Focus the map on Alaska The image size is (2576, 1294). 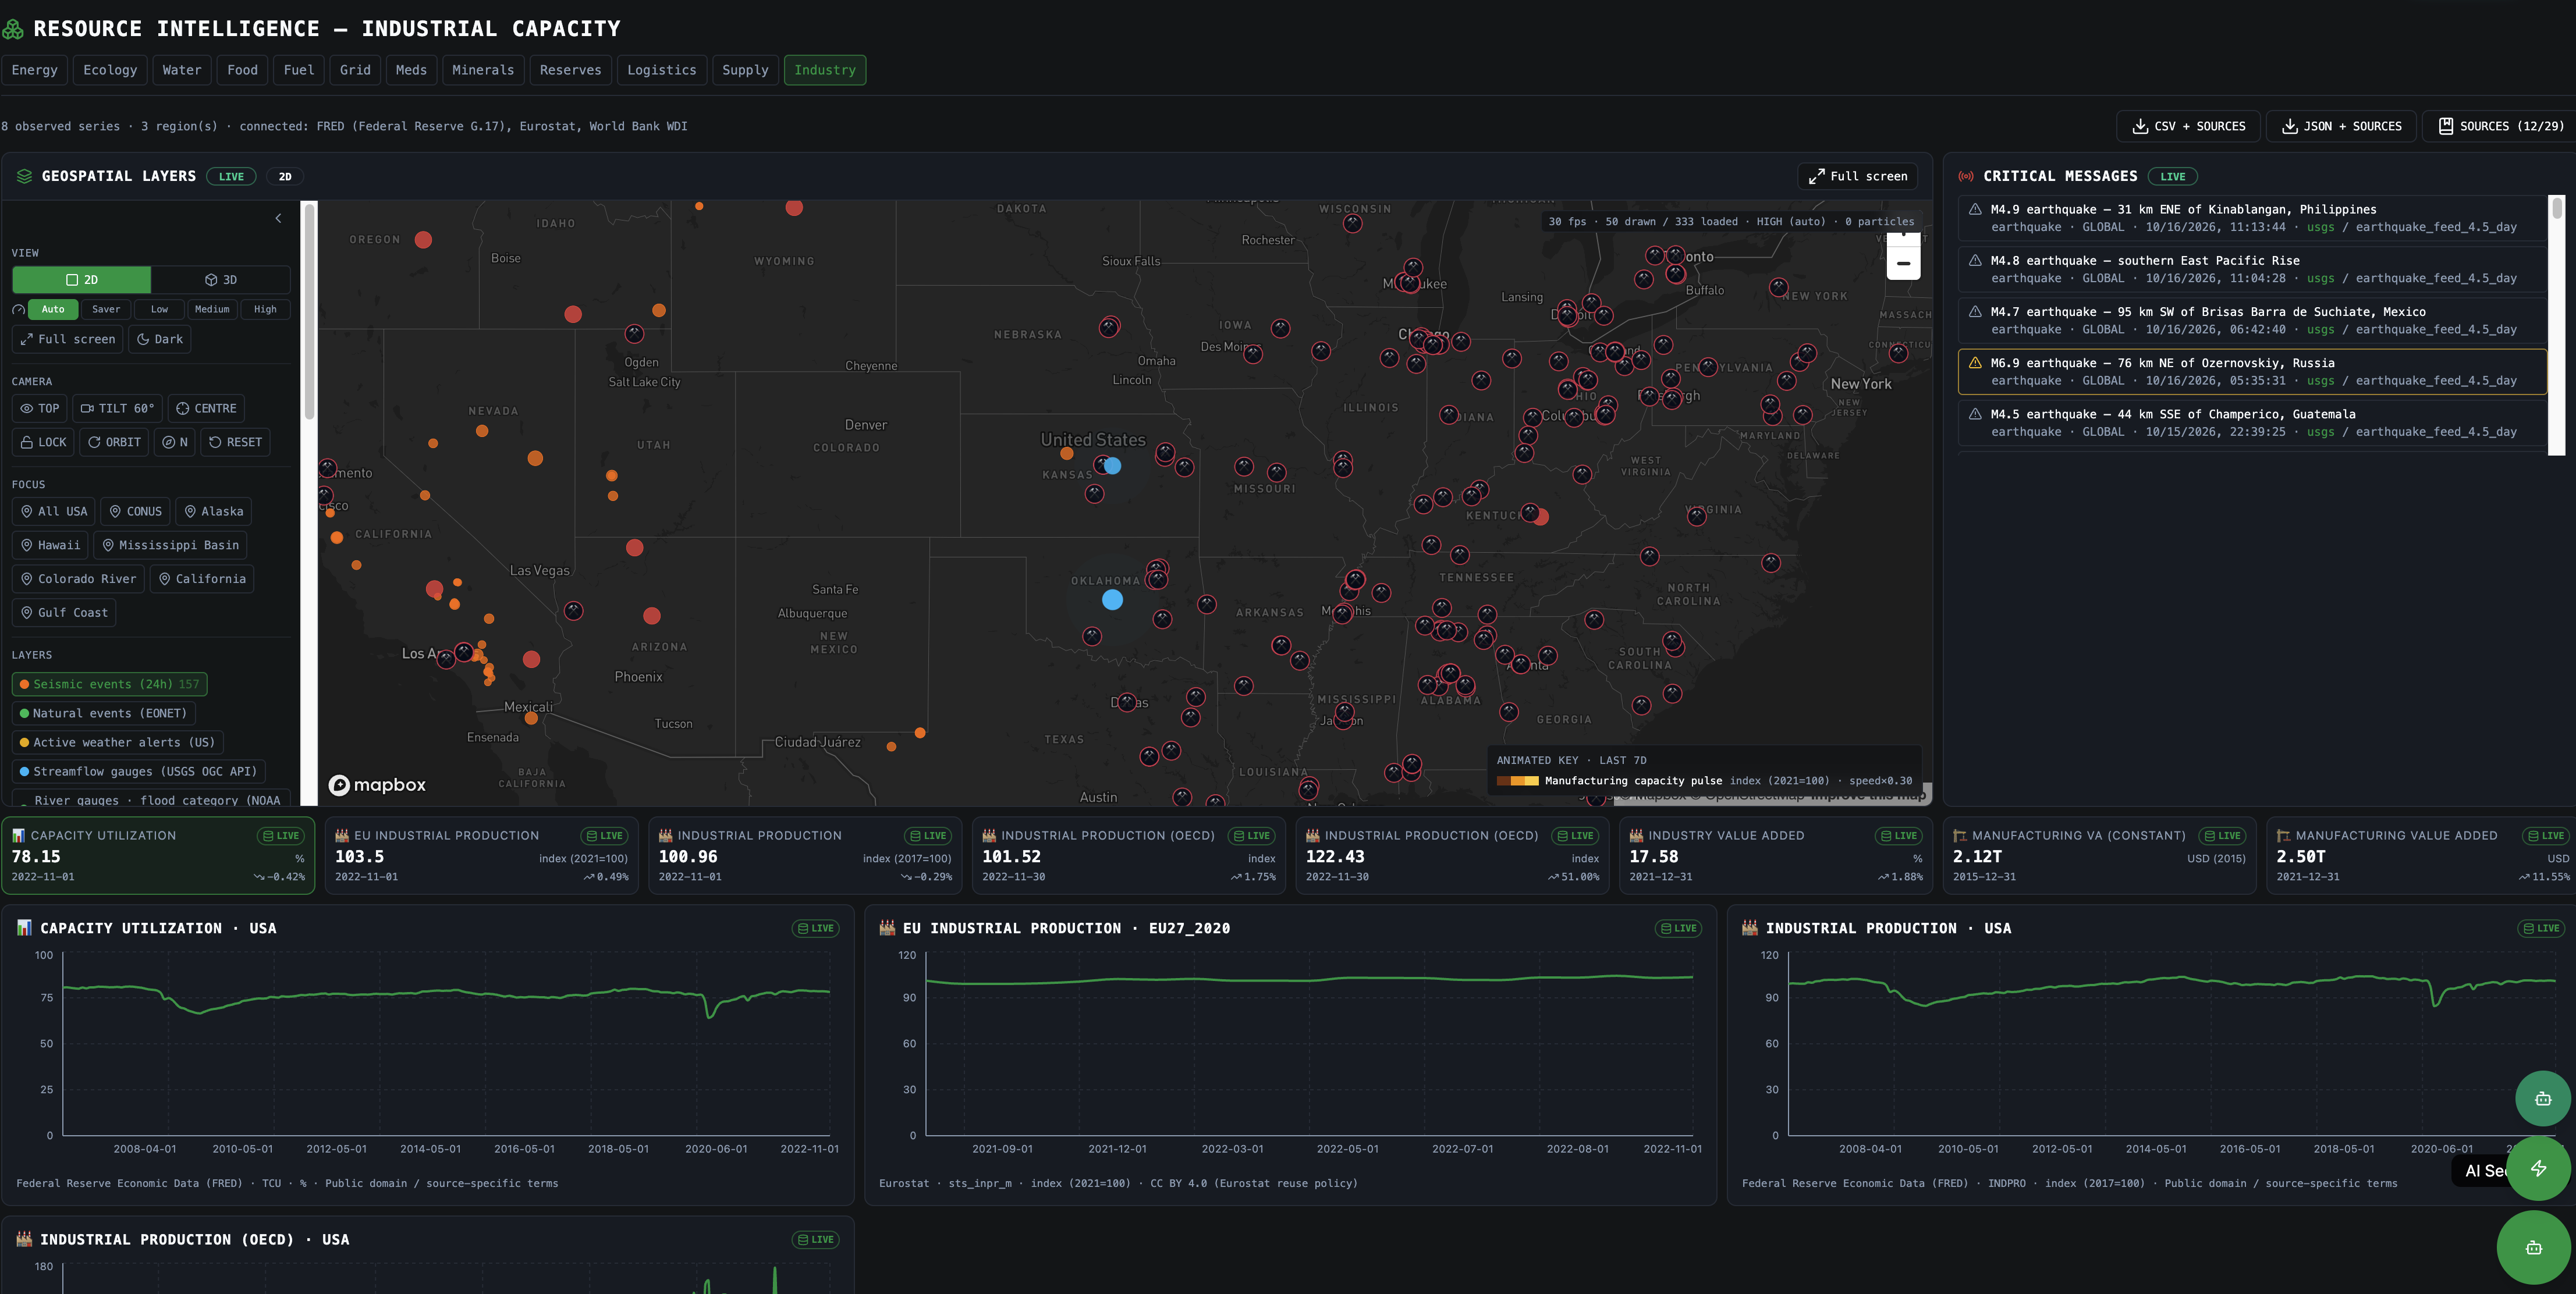214,511
